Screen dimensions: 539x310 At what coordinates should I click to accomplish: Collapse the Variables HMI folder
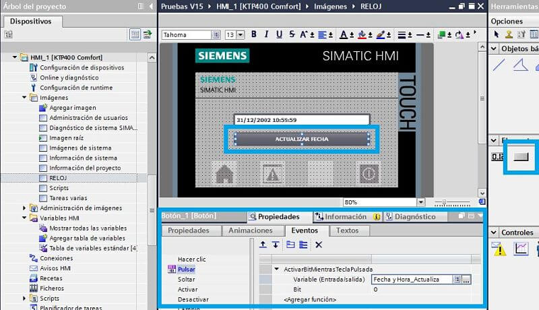click(x=24, y=218)
